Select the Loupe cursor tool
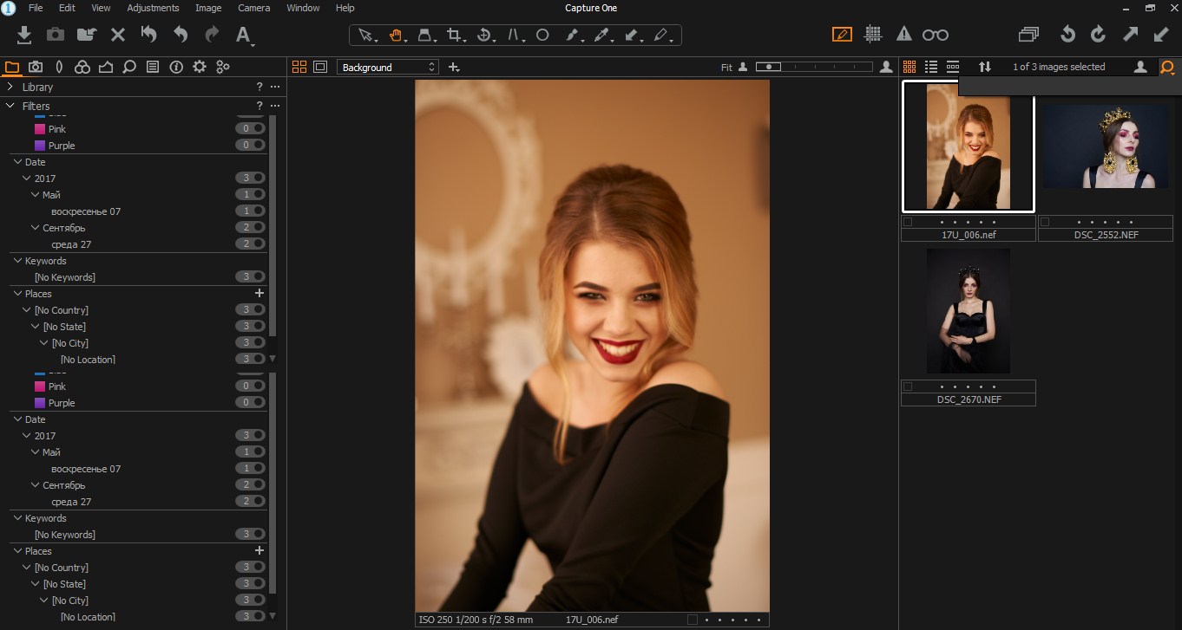Image resolution: width=1182 pixels, height=630 pixels. click(425, 35)
